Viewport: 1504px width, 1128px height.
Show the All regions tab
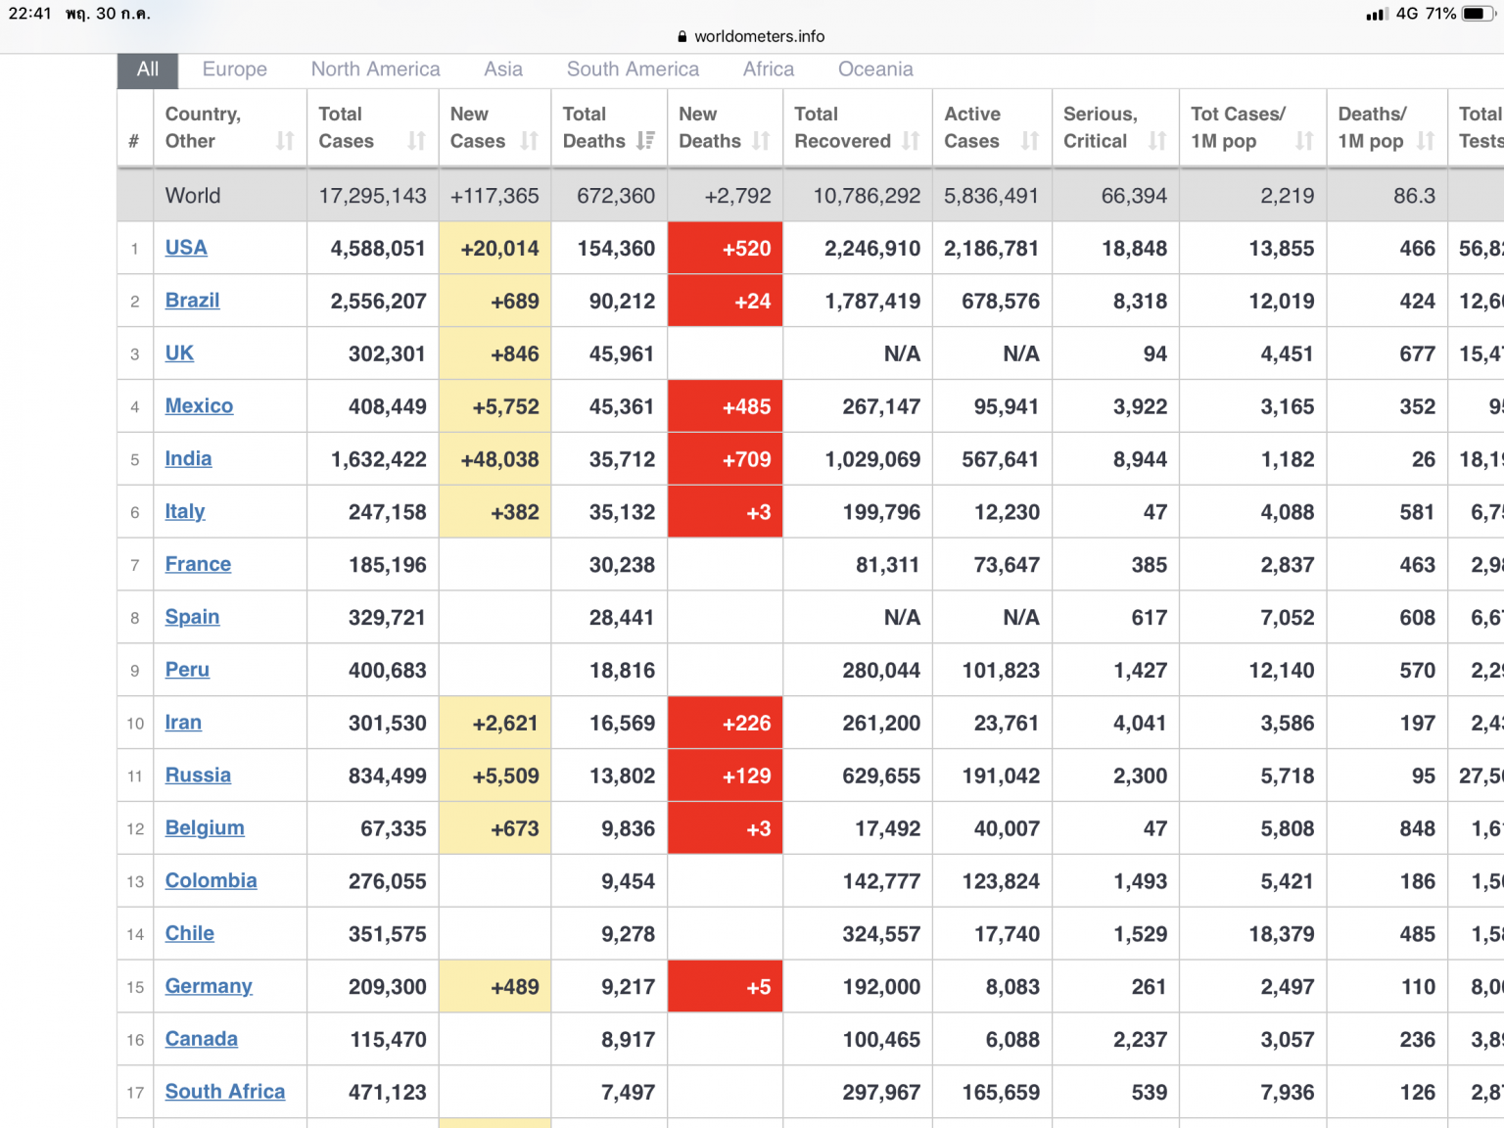pos(148,70)
